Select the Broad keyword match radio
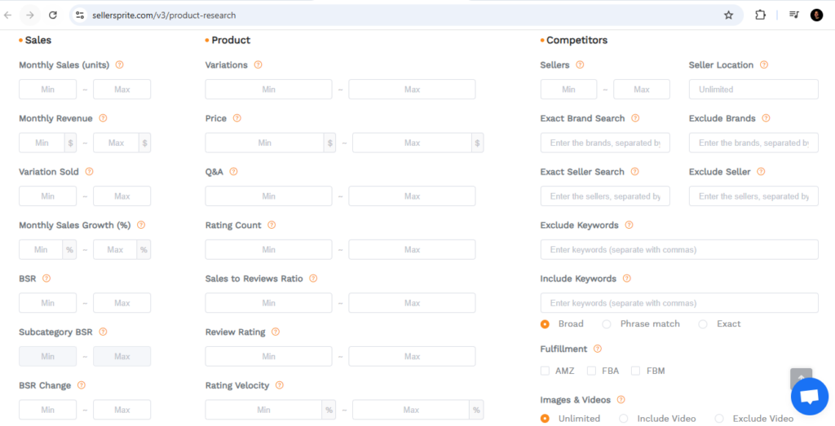Image resolution: width=835 pixels, height=426 pixels. (545, 324)
